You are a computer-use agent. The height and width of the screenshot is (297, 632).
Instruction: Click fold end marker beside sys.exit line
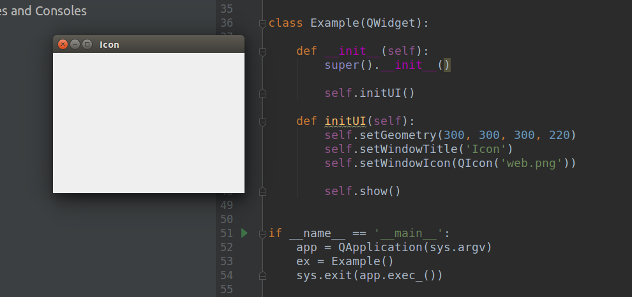coord(262,276)
